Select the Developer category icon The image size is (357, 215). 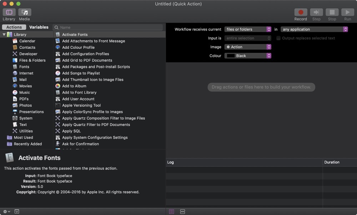(15, 54)
